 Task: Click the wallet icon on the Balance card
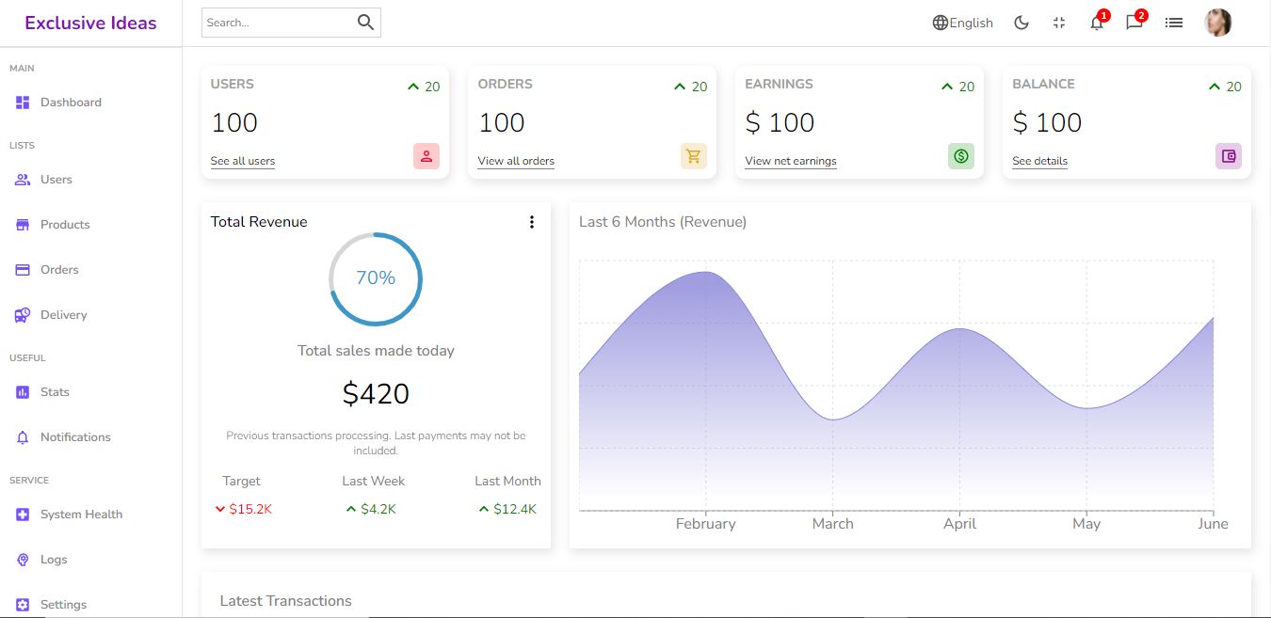pyautogui.click(x=1229, y=156)
